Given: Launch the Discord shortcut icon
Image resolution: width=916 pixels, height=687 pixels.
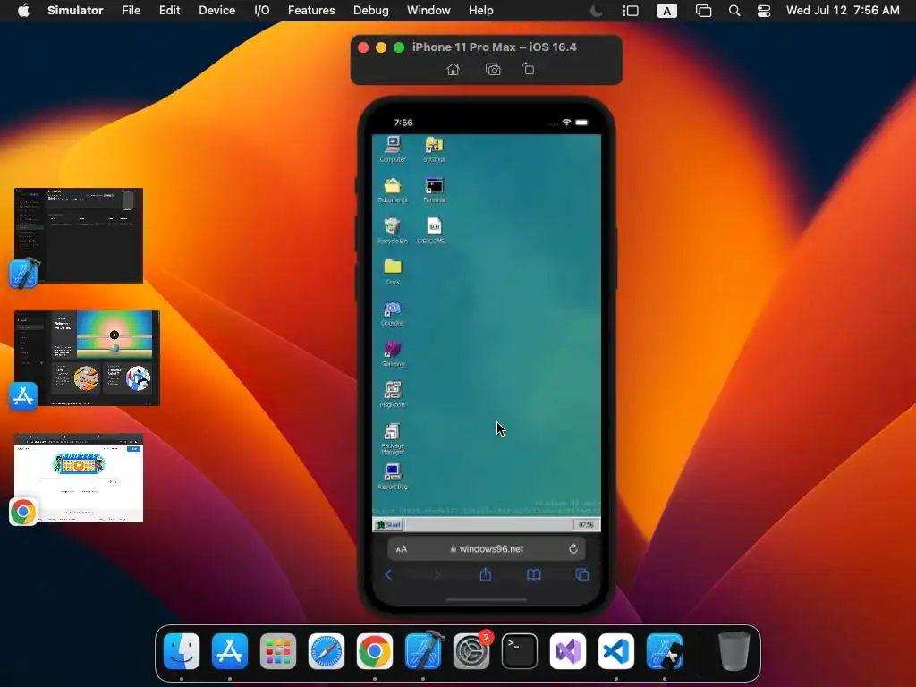Looking at the screenshot, I should pos(393,313).
